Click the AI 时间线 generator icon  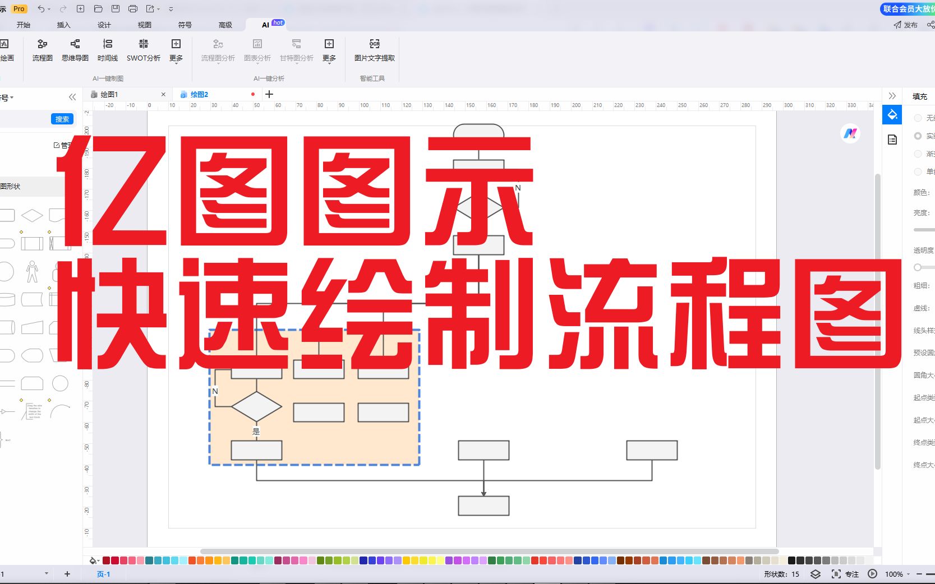coord(108,50)
